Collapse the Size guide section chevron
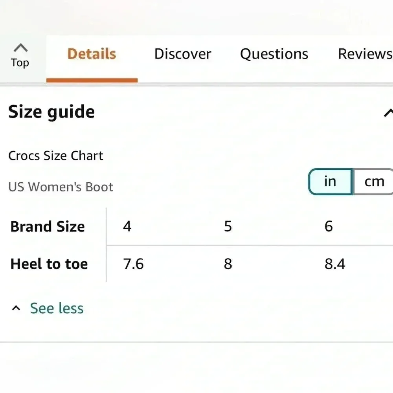Viewport: 393px width, 393px height. coord(389,113)
